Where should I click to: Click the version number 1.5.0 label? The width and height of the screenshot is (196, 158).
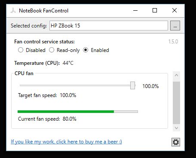point(173,42)
